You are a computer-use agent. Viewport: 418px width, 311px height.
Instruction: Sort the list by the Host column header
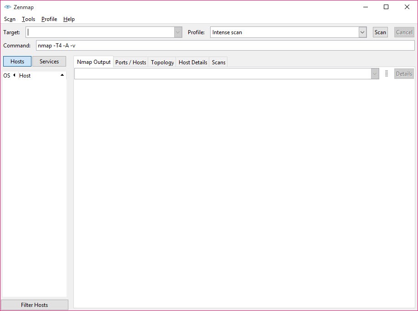coord(41,76)
